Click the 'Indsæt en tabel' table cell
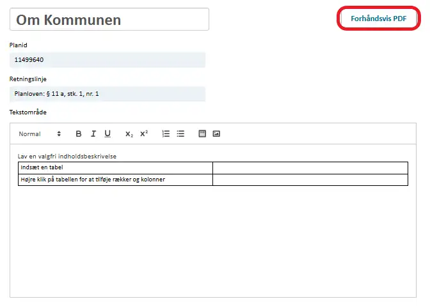The width and height of the screenshot is (430, 306). [115, 167]
